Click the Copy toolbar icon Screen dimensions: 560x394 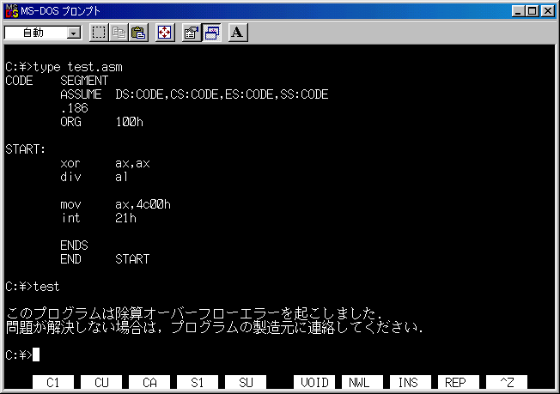[119, 33]
